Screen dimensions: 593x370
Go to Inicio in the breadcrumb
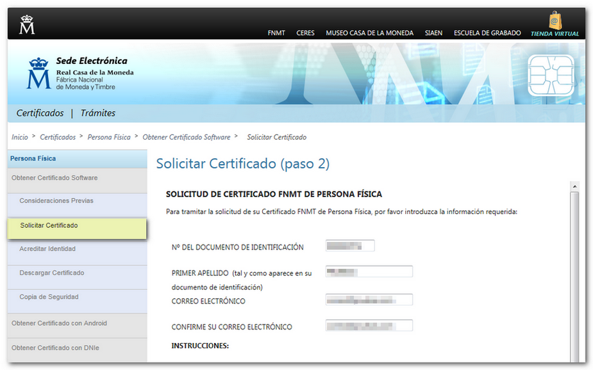(20, 137)
